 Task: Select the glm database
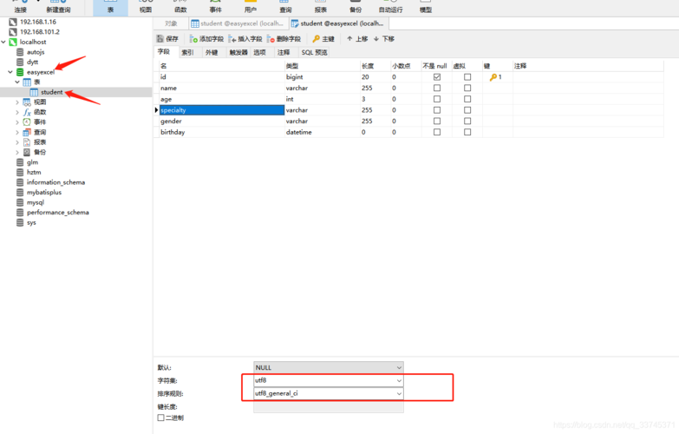[x=32, y=162]
